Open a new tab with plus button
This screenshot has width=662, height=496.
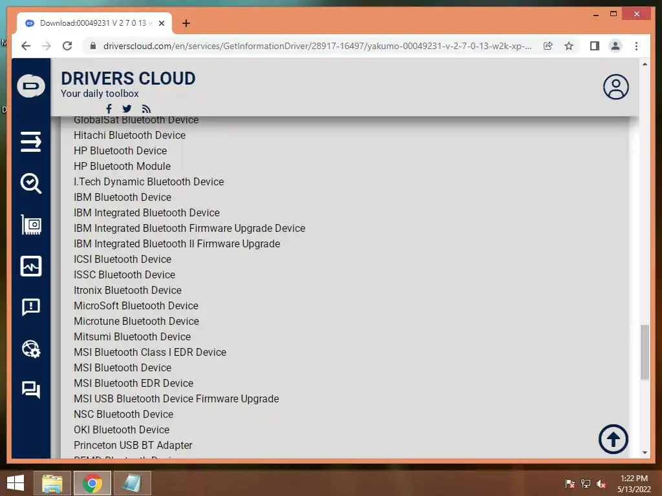tap(186, 23)
